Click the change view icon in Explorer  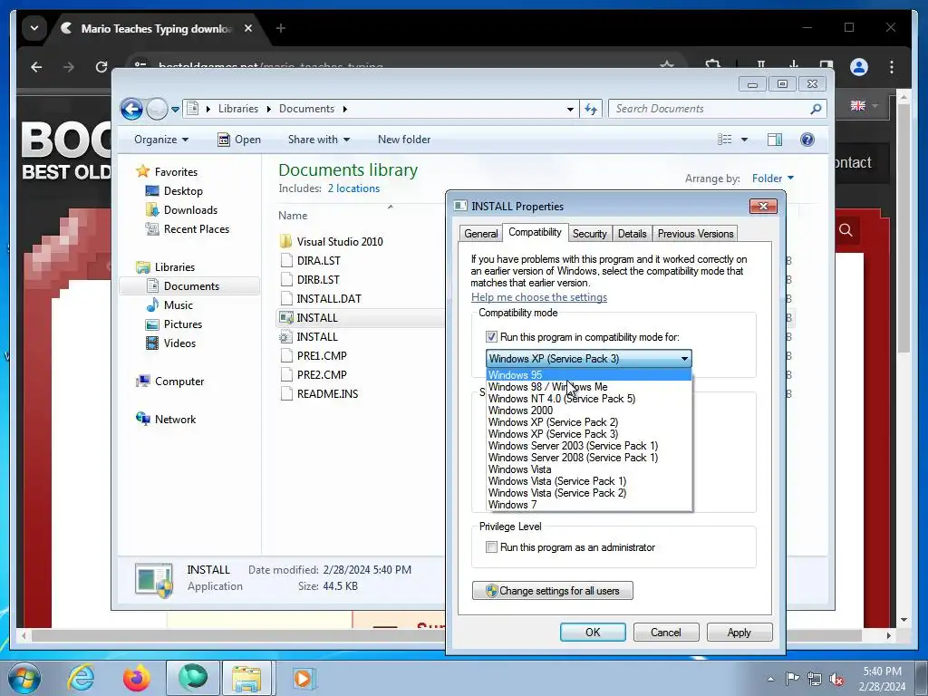(x=725, y=140)
